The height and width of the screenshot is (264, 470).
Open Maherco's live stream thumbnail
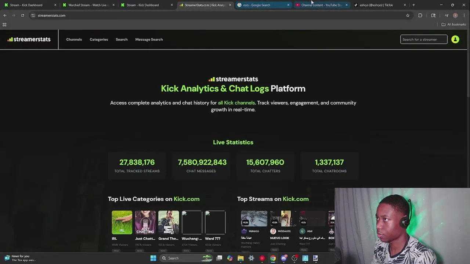(254, 218)
